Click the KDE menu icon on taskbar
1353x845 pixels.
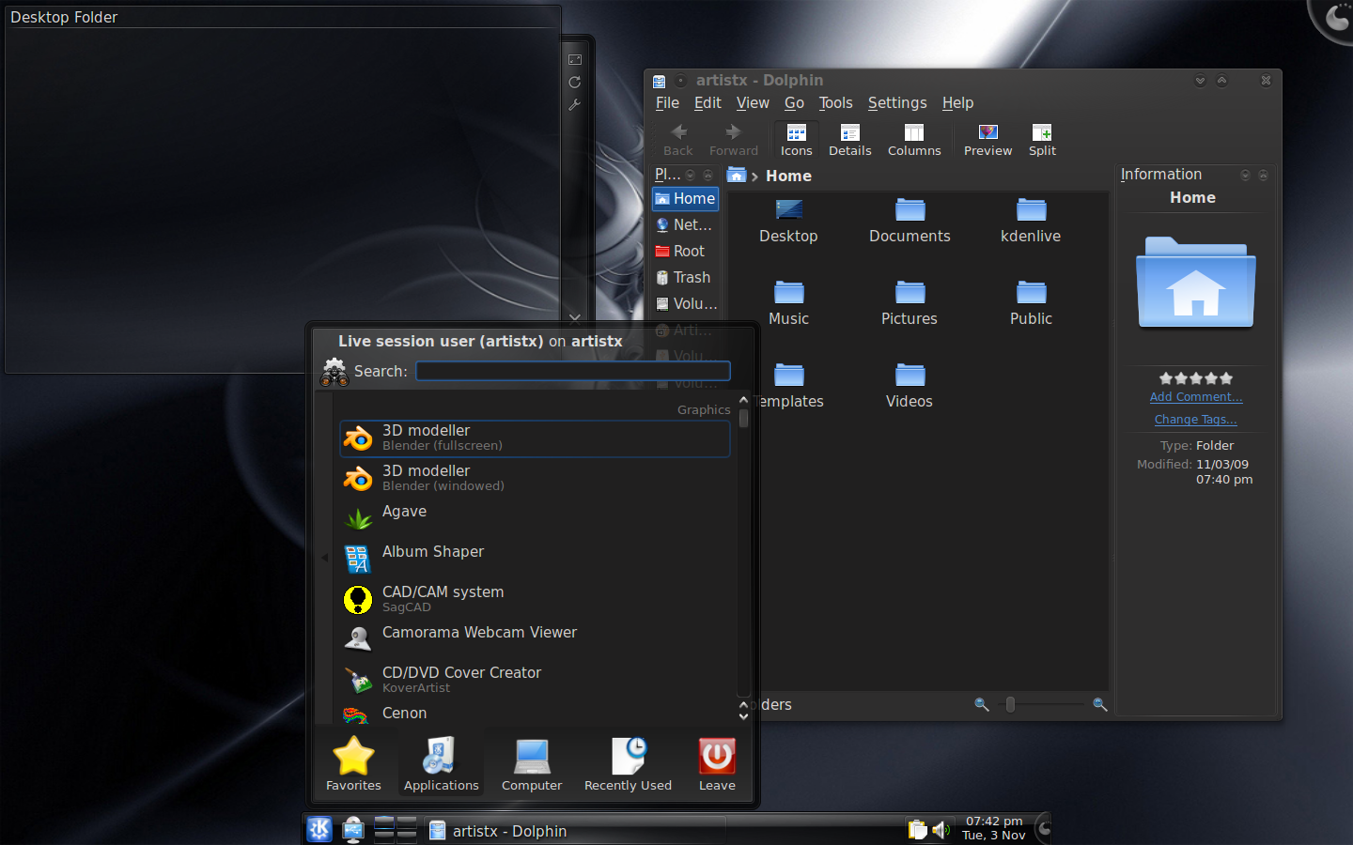(x=319, y=830)
